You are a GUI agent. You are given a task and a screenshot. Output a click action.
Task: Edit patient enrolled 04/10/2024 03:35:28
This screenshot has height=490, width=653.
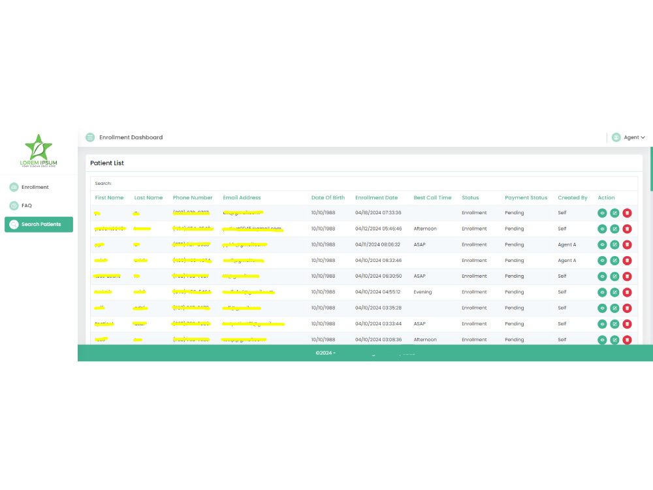coord(614,308)
